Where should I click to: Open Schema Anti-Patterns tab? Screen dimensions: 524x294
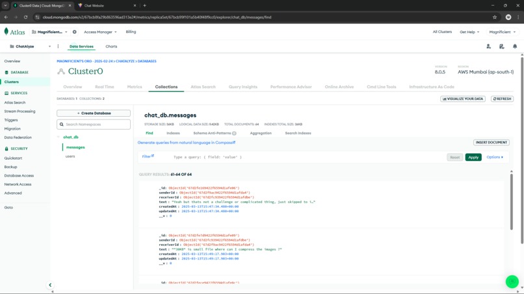[x=212, y=133]
